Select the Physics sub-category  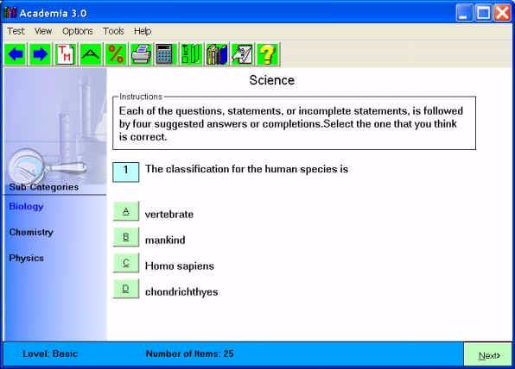(x=26, y=258)
